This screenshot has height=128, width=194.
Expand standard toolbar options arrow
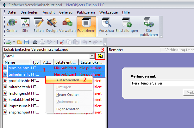[x=105, y=44]
